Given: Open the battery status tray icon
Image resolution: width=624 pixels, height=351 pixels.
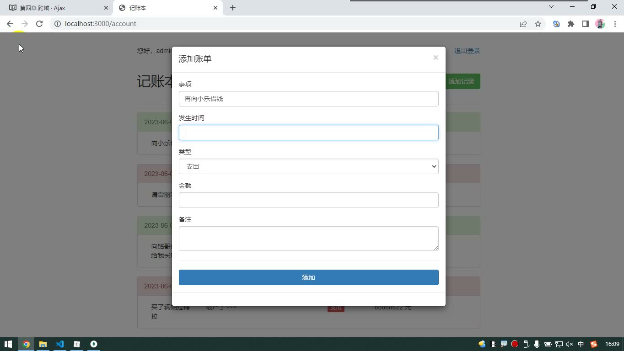Looking at the screenshot, I should tap(548, 344).
